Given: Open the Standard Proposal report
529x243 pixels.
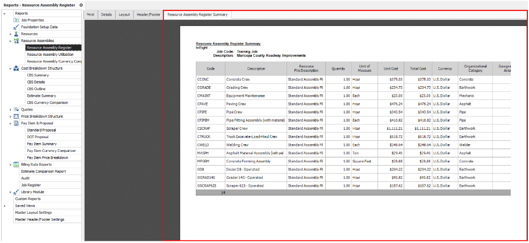Looking at the screenshot, I should point(54,130).
